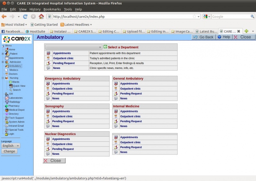The width and height of the screenshot is (256, 181).
Task: Click the Pharmacy icon in sidebar
Action: click(6, 106)
